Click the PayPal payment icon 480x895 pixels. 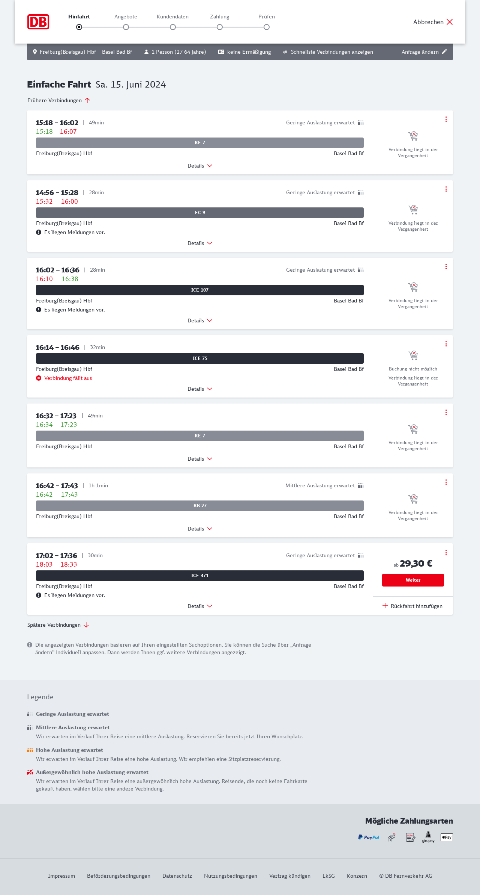click(369, 837)
